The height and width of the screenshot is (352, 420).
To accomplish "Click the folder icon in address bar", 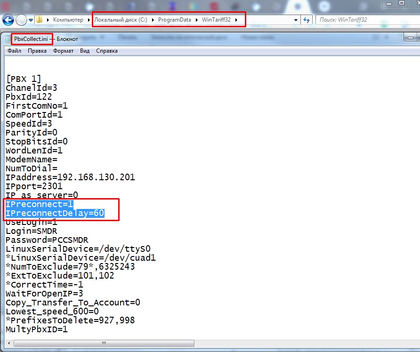I will (40, 20).
